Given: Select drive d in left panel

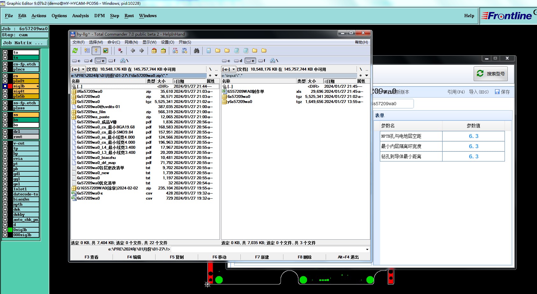Looking at the screenshot, I should 88,61.
